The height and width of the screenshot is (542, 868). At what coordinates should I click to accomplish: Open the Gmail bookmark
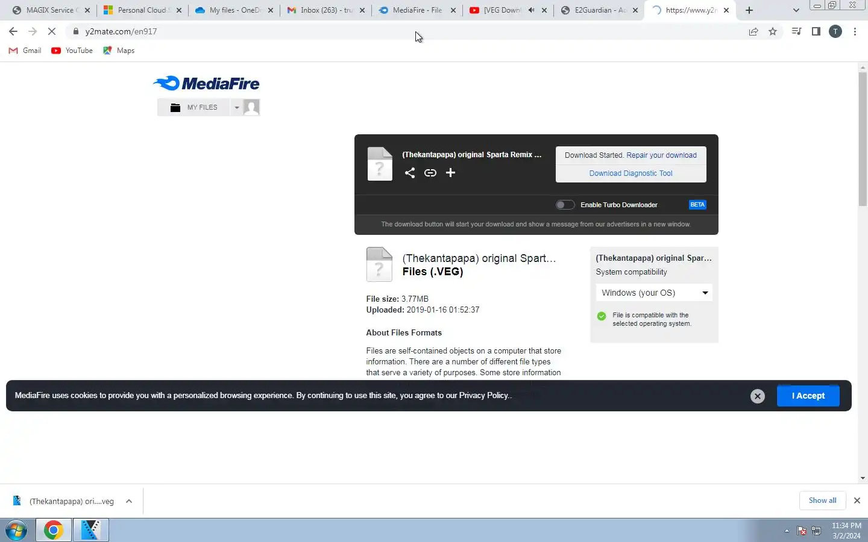click(25, 51)
